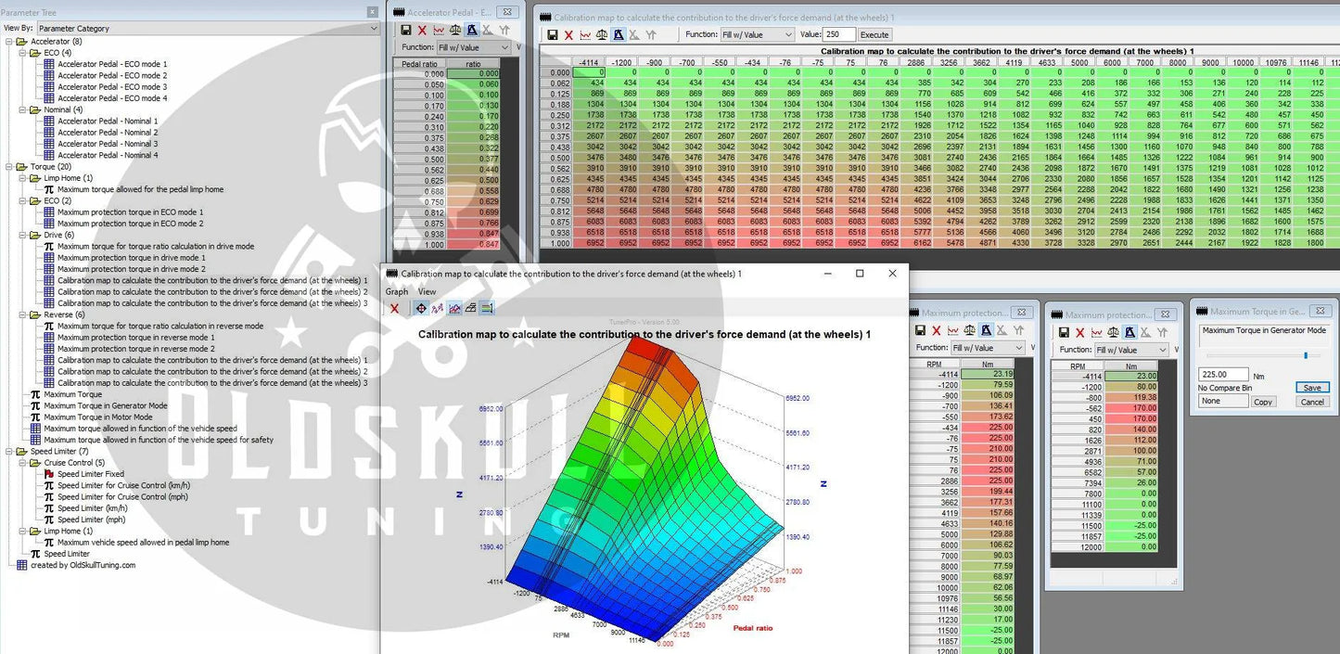Viewport: 1340px width, 654px height.
Task: Click the Maximum Torque in Generator Mode slider
Action: (x=1306, y=354)
